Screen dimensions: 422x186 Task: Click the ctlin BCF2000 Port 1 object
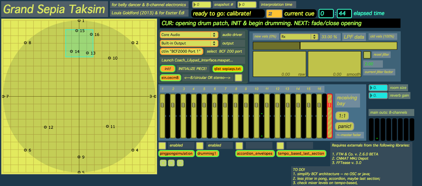point(182,51)
